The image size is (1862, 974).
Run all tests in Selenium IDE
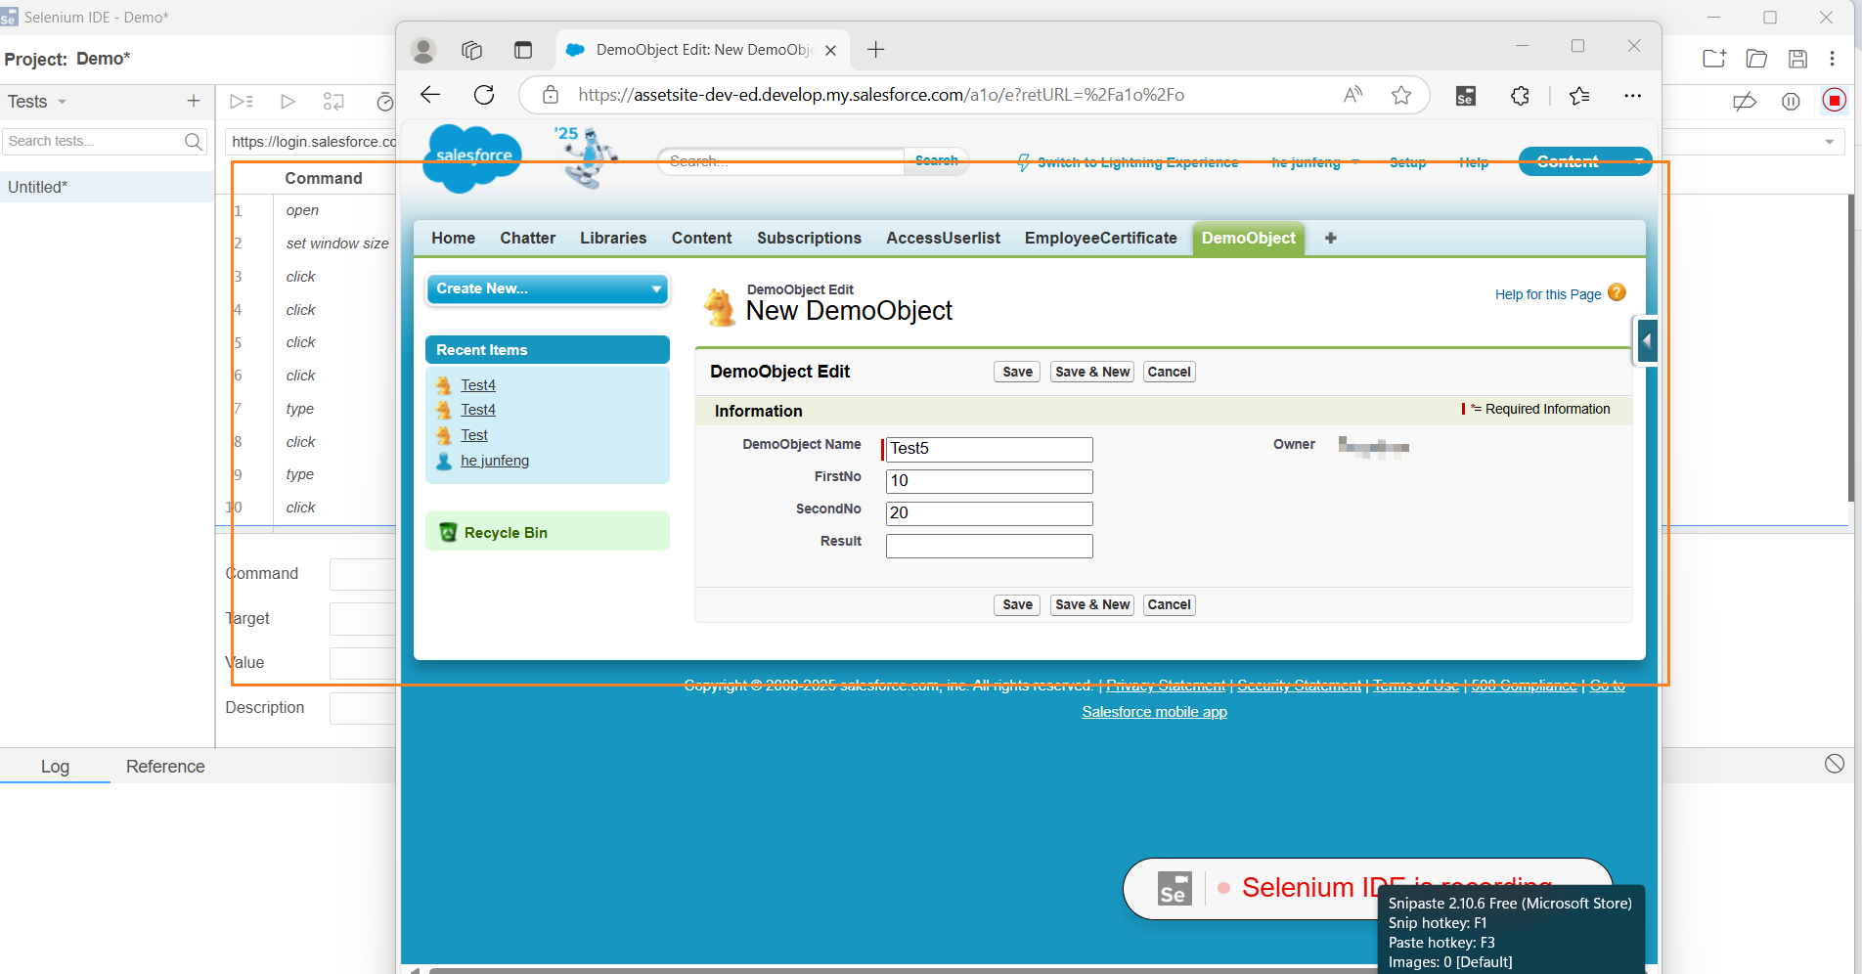242,101
